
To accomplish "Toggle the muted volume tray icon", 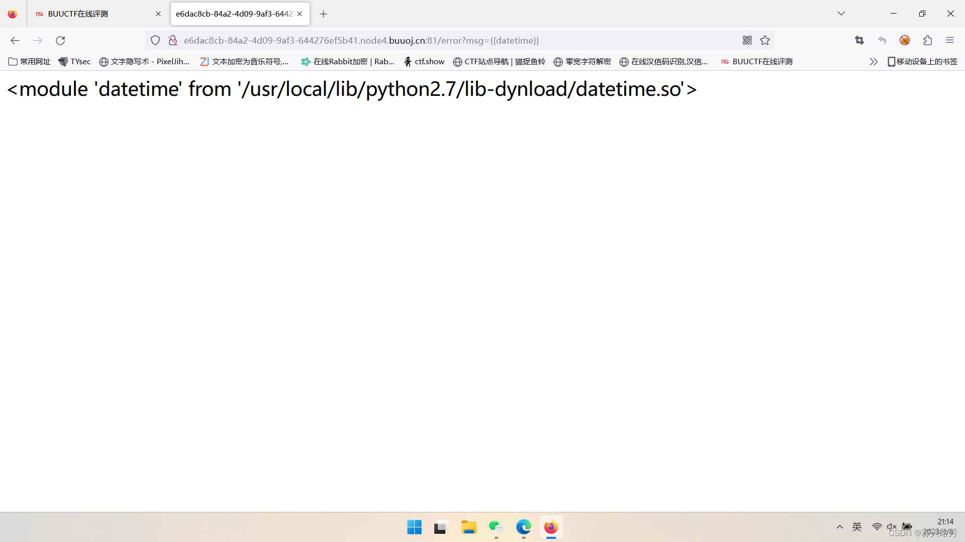I will click(x=892, y=527).
